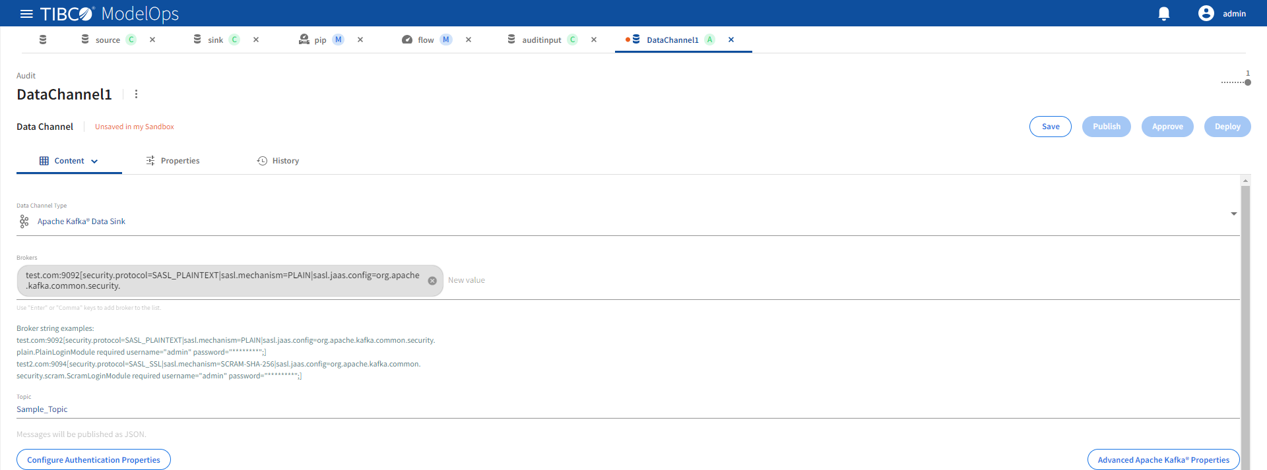Screen dimensions: 1267x470
Task: Select Apache Kafka Data Sink type field
Action: (x=628, y=221)
